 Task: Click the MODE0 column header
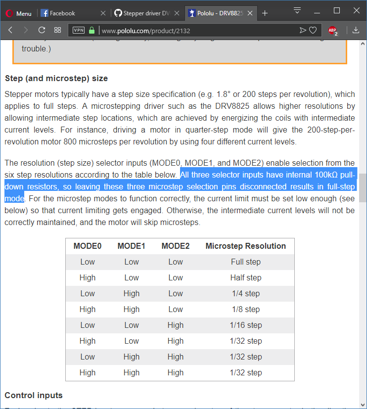coord(88,246)
